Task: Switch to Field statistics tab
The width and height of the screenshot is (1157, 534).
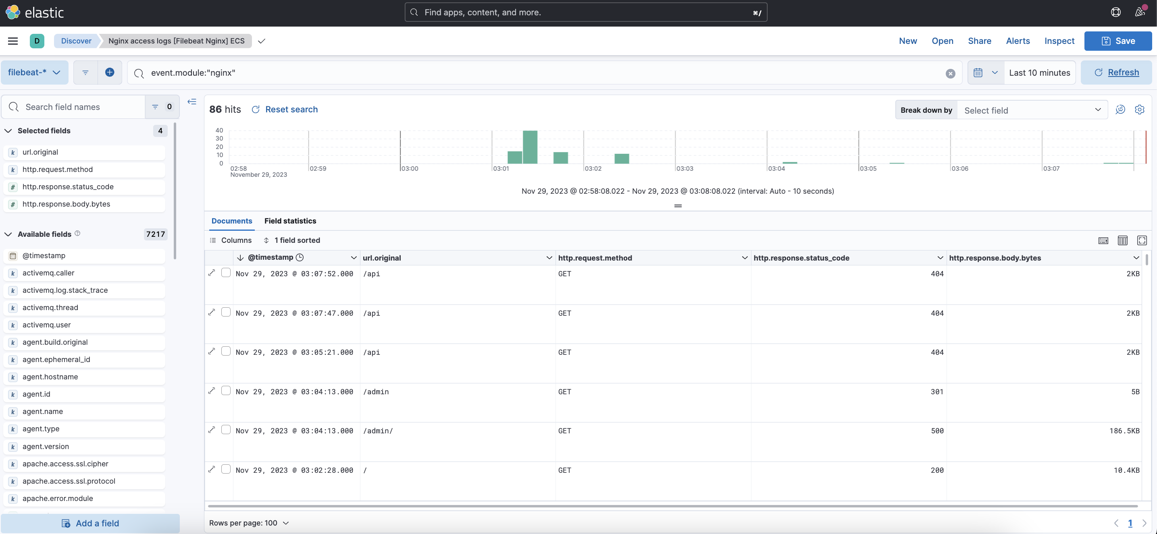Action: tap(290, 221)
